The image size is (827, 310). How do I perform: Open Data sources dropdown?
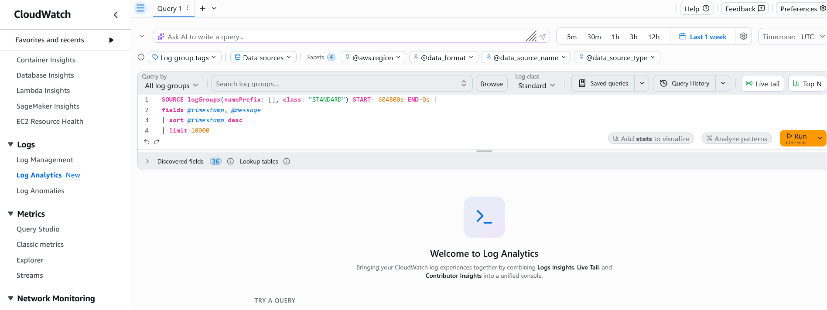click(x=263, y=57)
